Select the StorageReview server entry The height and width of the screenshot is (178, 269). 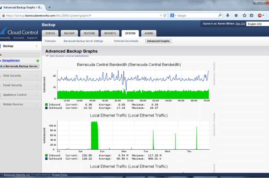[11, 61]
